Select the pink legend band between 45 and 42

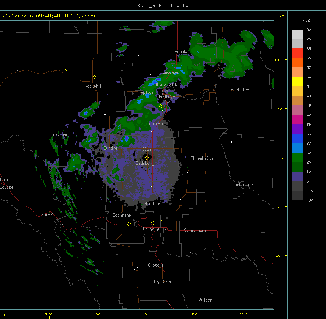pos(297,110)
